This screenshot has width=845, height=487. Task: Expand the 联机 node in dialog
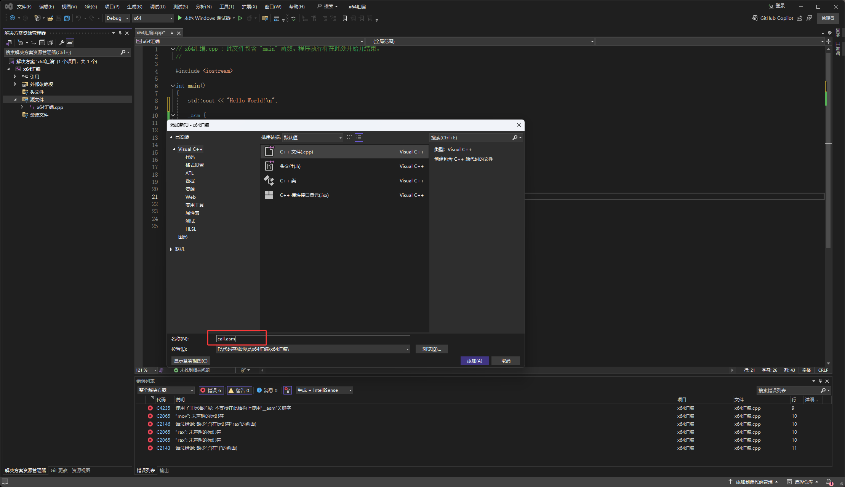[171, 249]
